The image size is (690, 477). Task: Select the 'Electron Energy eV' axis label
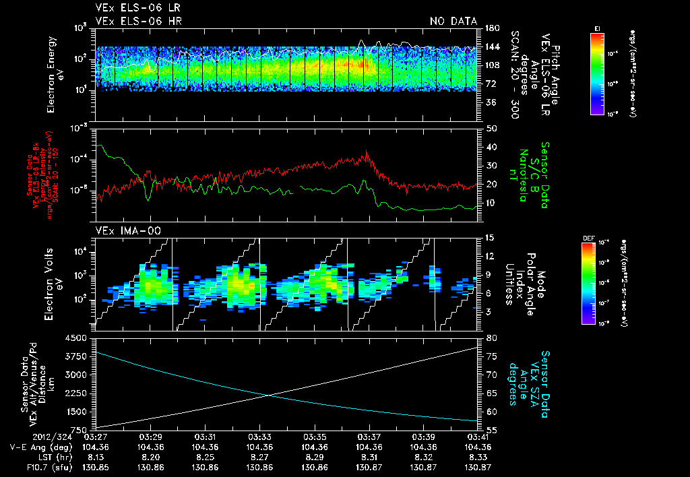tap(56, 75)
